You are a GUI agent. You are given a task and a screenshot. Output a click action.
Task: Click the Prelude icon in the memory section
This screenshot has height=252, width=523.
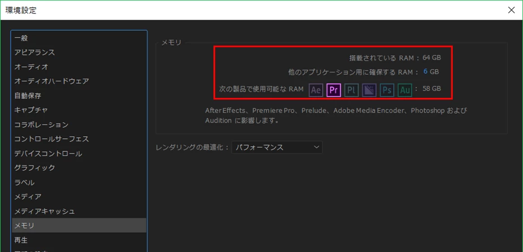(x=351, y=90)
